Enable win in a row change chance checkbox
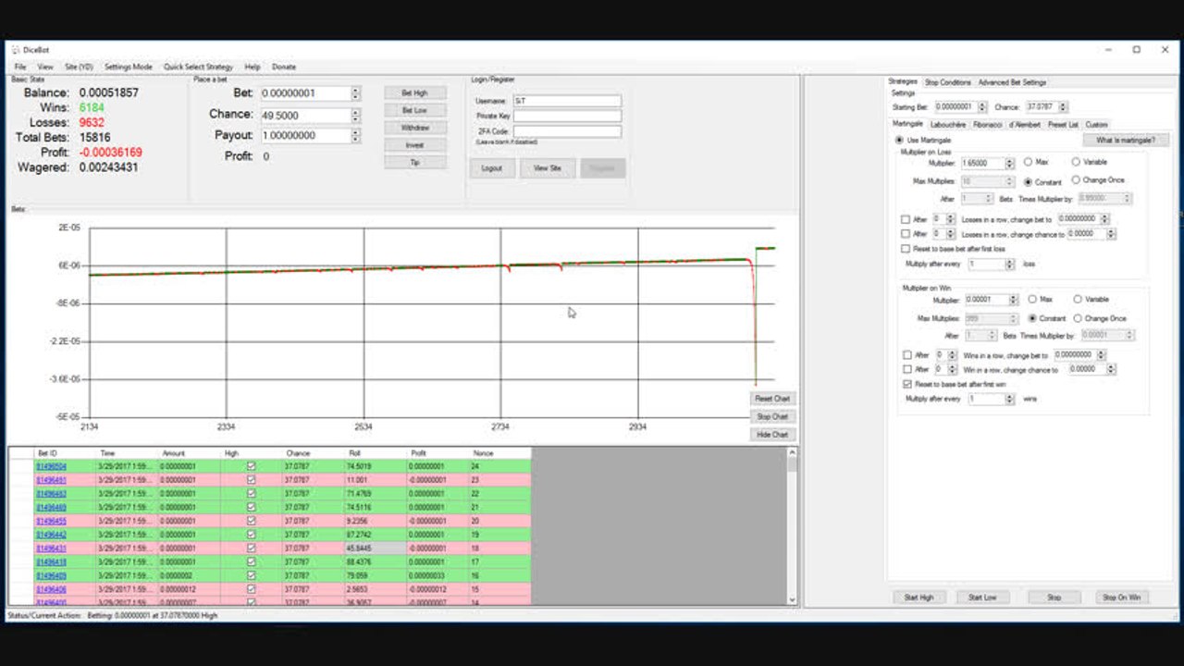1184x666 pixels. [906, 369]
